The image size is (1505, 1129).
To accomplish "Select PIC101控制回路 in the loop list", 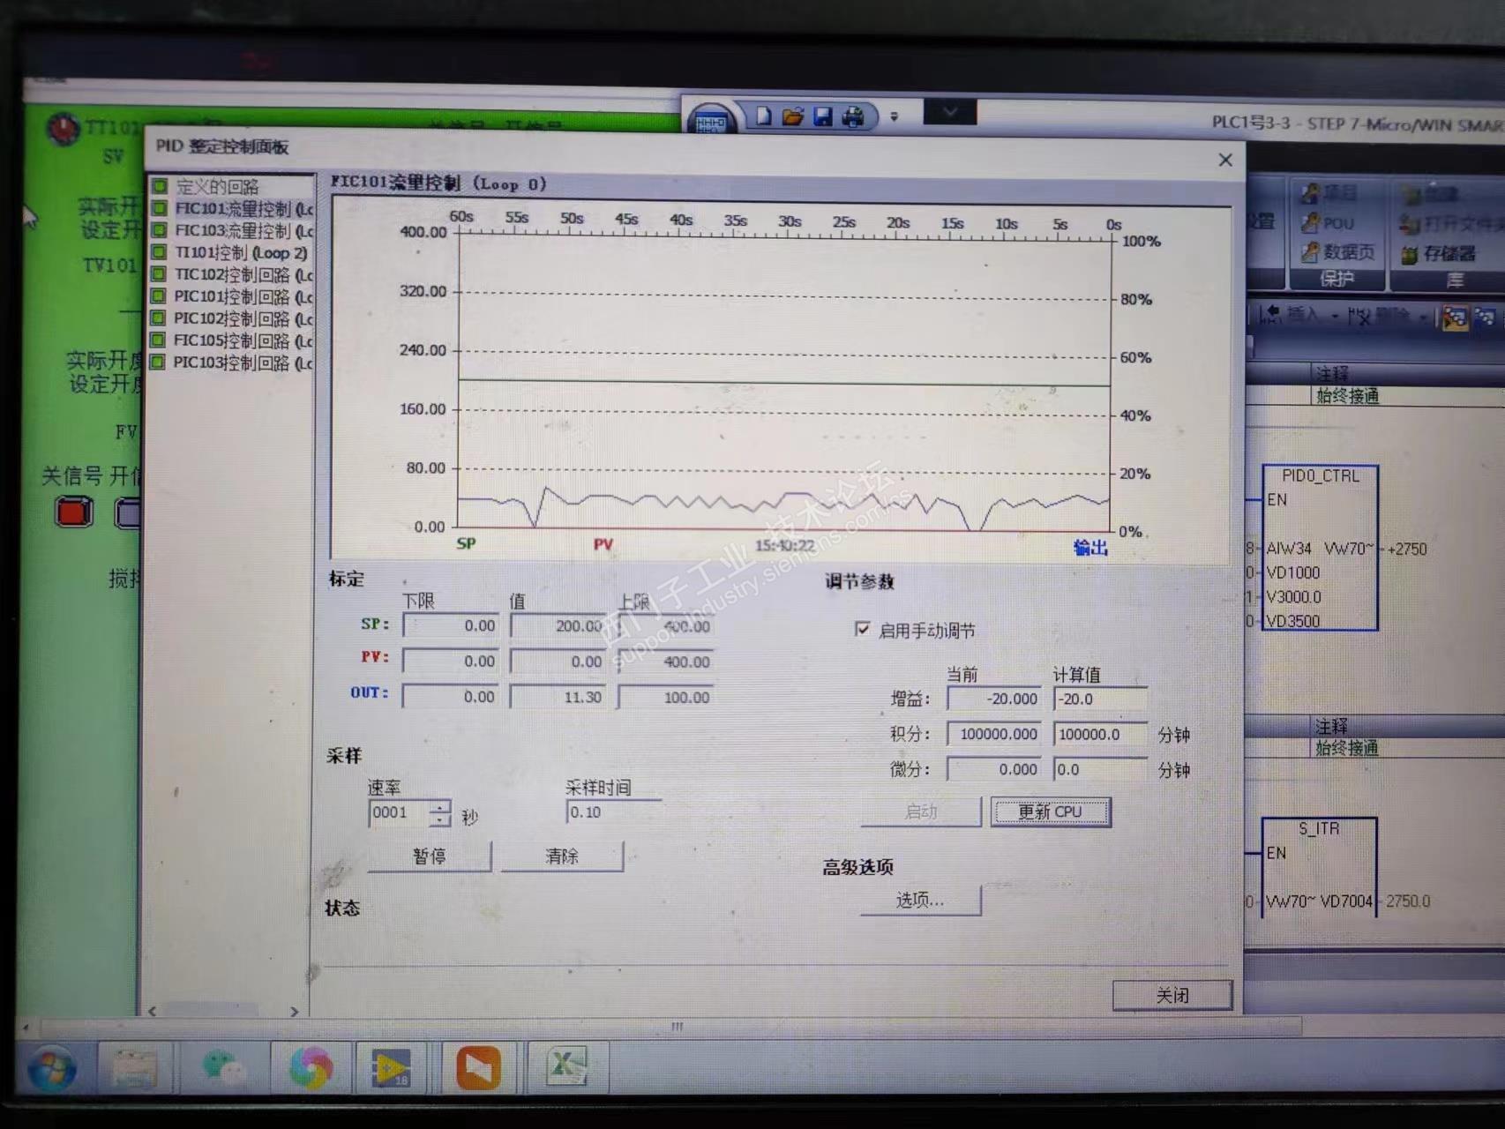I will point(243,297).
